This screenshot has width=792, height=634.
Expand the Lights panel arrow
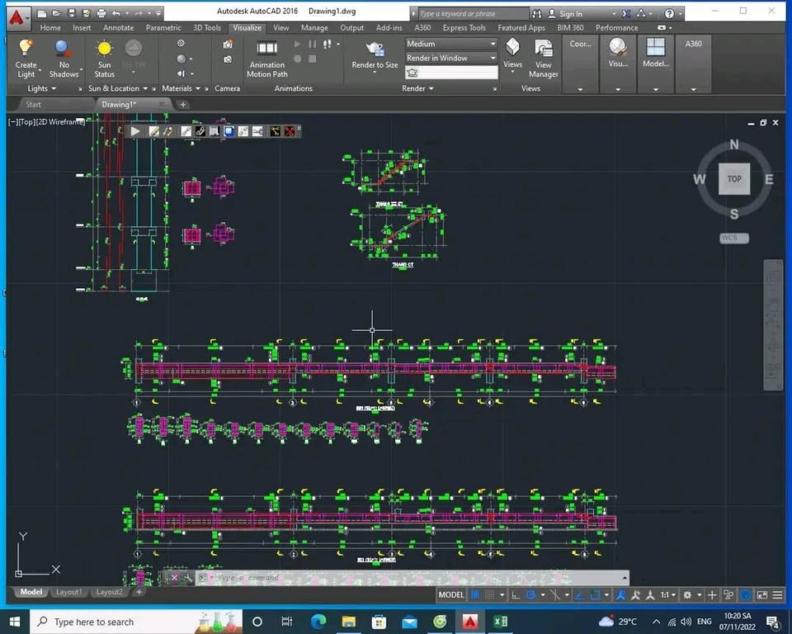click(54, 88)
